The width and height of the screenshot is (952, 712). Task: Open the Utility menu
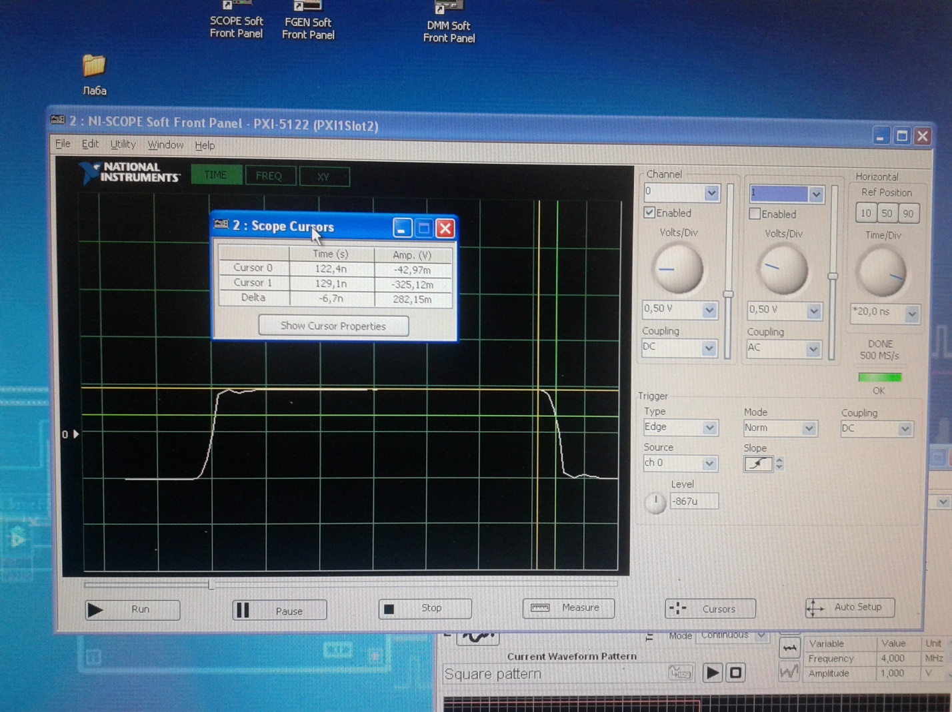123,144
